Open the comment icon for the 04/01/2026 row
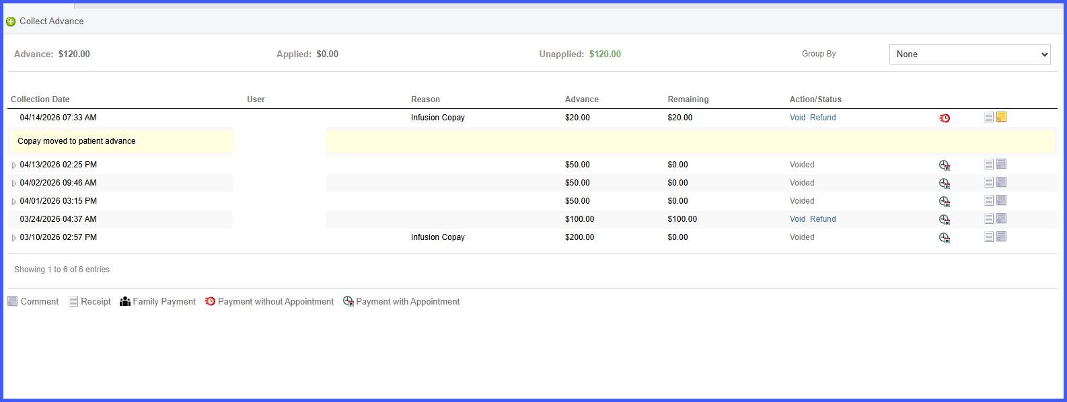1067x402 pixels. pyautogui.click(x=1002, y=200)
